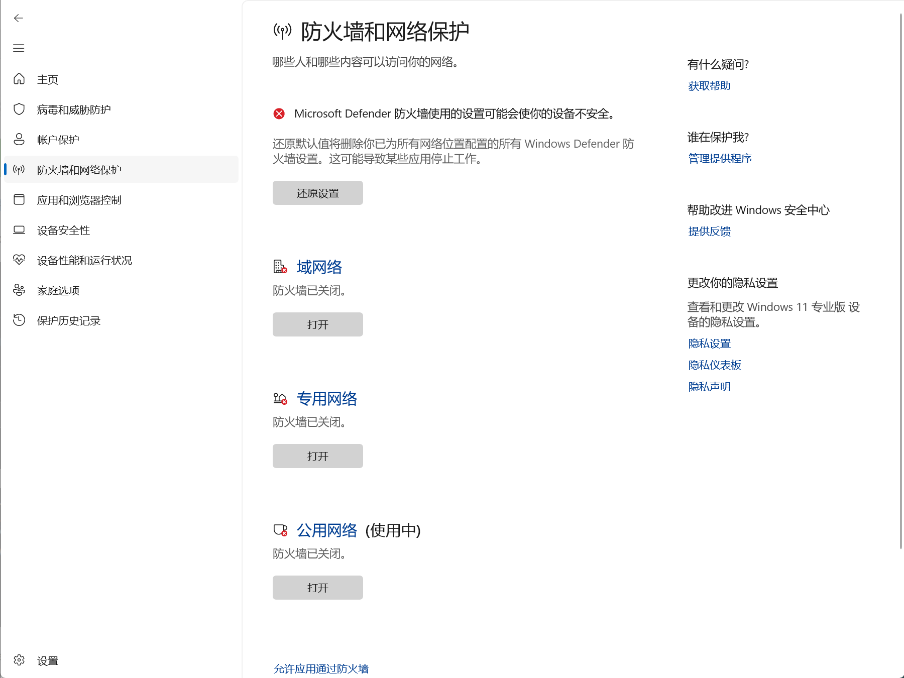
Task: Click the gear settings icon
Action: [19, 660]
